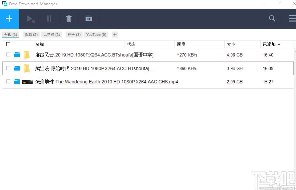Sort by 名称 column header
Screen dimensions: 296x190
[40, 44]
